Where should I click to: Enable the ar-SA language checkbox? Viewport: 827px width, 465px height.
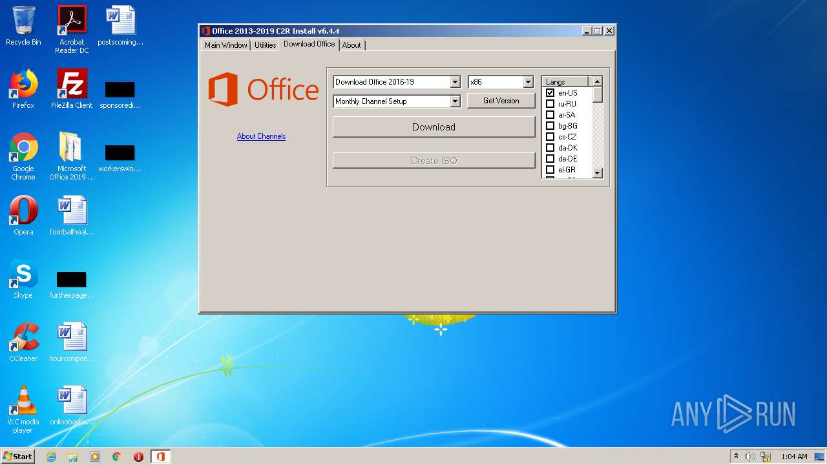pos(550,115)
